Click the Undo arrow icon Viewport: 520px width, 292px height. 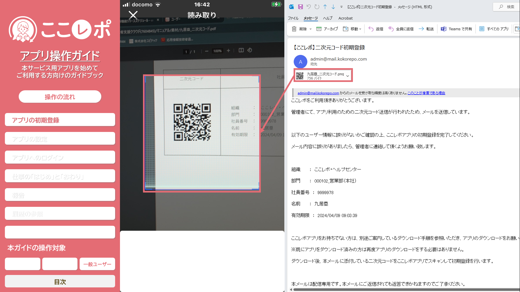[308, 7]
